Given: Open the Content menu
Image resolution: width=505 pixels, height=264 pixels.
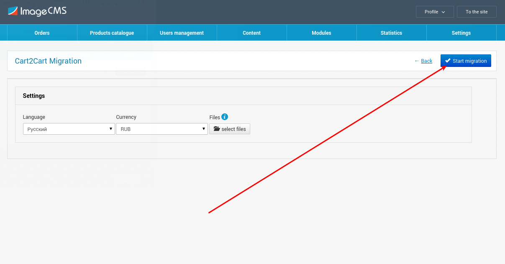Looking at the screenshot, I should click(252, 33).
